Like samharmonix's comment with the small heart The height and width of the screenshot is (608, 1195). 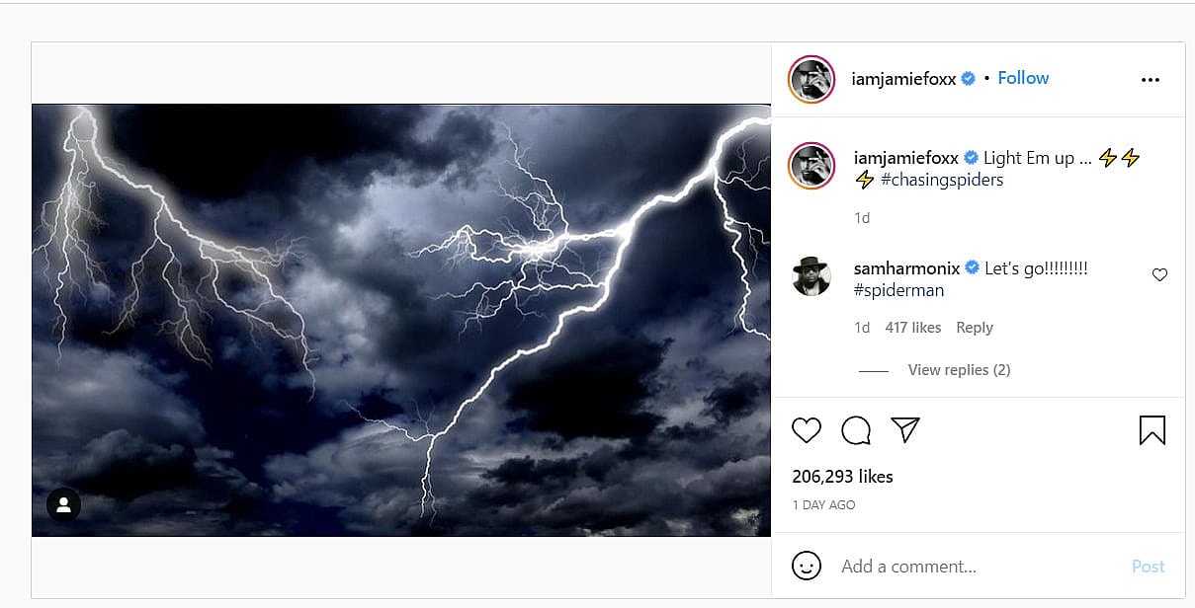[x=1159, y=275]
